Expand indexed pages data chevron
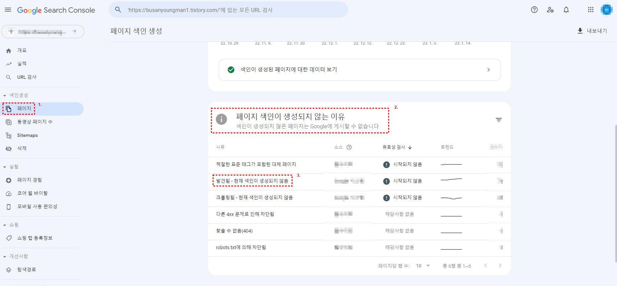 489,70
